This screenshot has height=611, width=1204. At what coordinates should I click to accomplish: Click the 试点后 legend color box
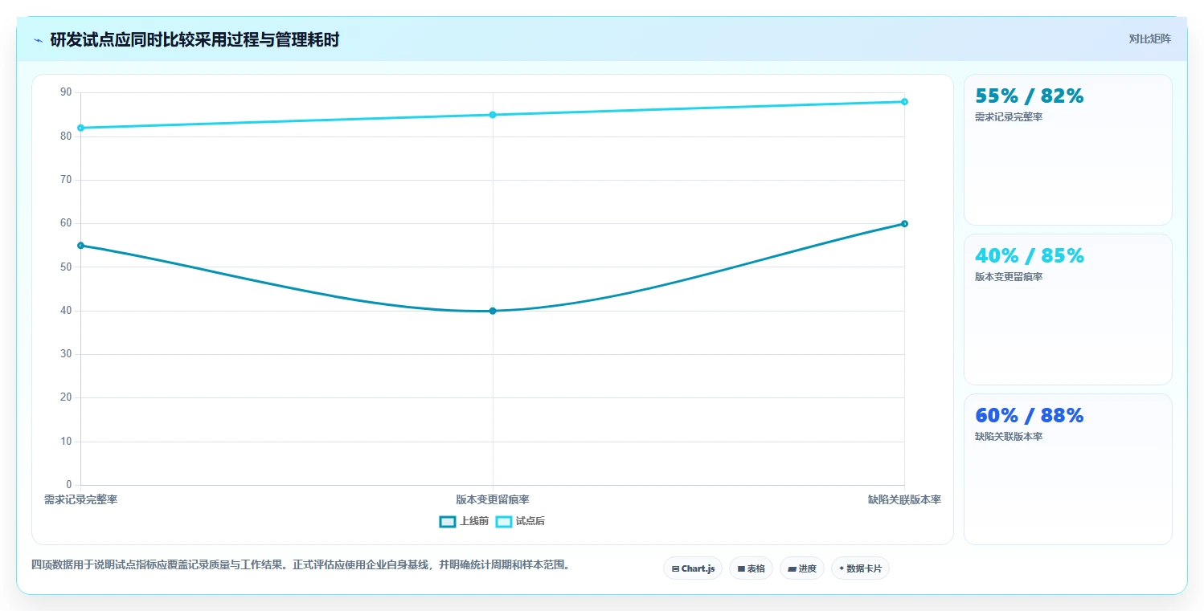coord(504,521)
